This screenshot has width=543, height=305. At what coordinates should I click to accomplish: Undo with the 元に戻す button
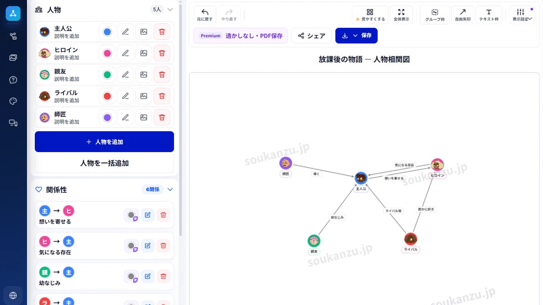point(205,15)
